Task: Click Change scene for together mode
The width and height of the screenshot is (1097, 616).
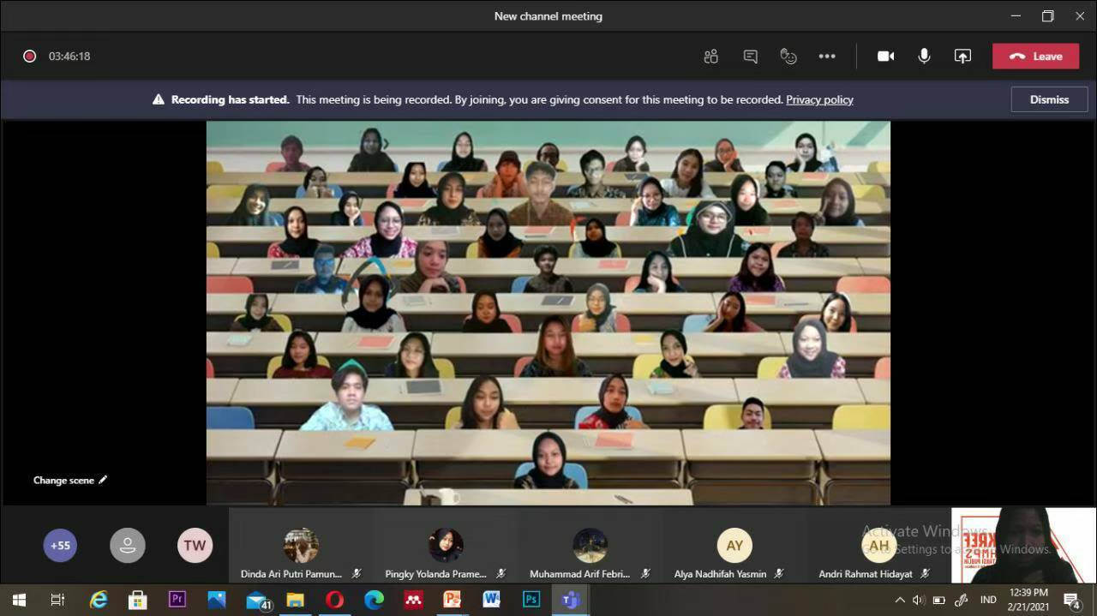Action: (70, 481)
